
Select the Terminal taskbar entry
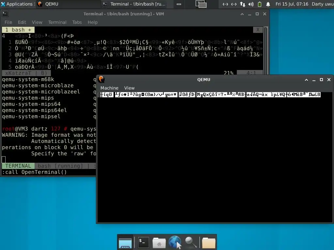(134, 4)
